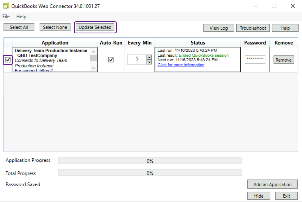Viewport: 302px width, 202px height.
Task: Open the View Log window
Action: tap(219, 28)
